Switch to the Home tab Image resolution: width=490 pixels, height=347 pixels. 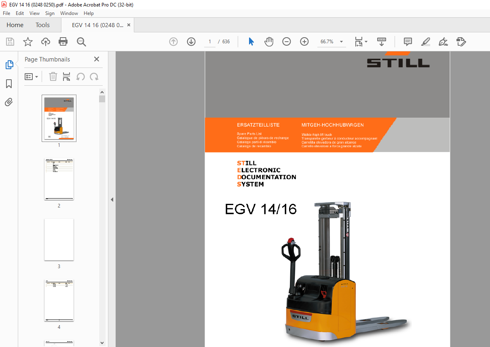[x=15, y=25]
